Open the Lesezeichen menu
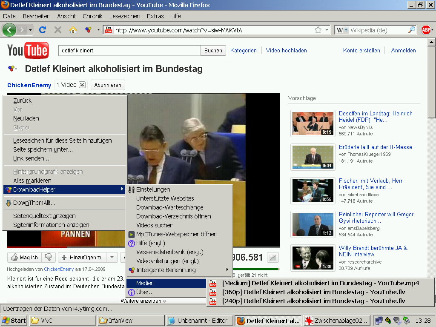Viewport: 436px width, 327px height. pos(125,16)
